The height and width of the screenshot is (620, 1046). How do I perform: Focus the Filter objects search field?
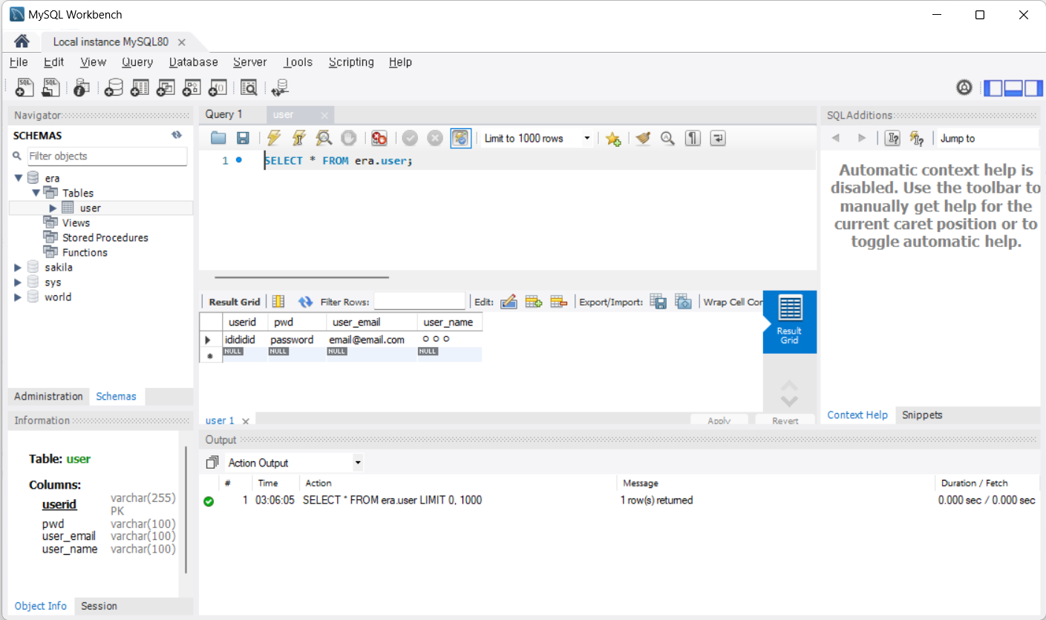pyautogui.click(x=108, y=156)
